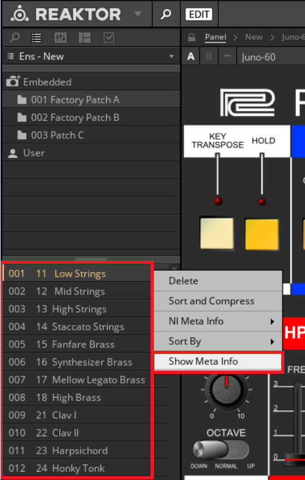This screenshot has width=305, height=480.
Task: Click the Juno-60 instrument name field
Action: [x=271, y=57]
